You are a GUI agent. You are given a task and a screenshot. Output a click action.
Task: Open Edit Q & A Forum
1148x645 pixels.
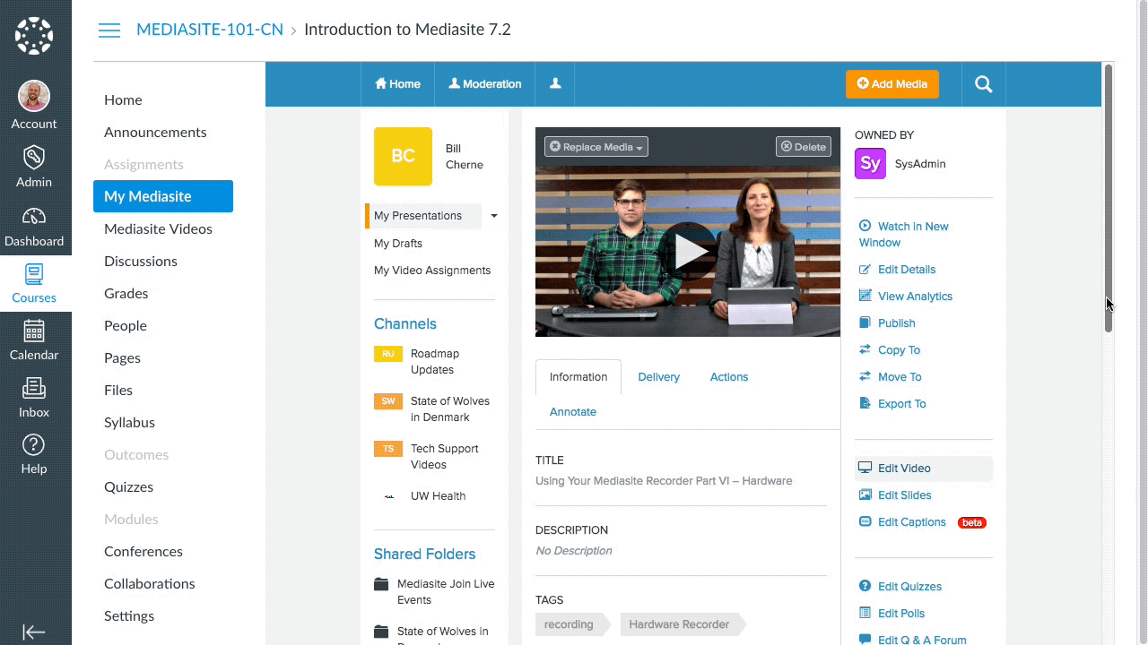[912, 640]
